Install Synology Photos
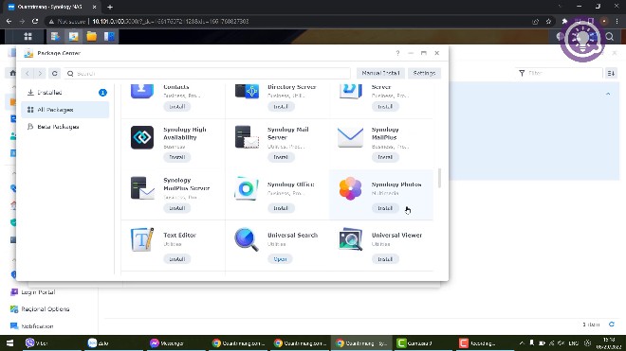 pyautogui.click(x=385, y=208)
